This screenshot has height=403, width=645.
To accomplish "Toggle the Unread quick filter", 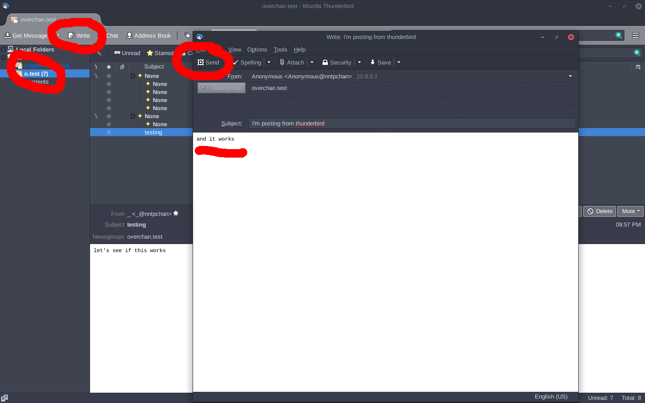I will point(127,53).
